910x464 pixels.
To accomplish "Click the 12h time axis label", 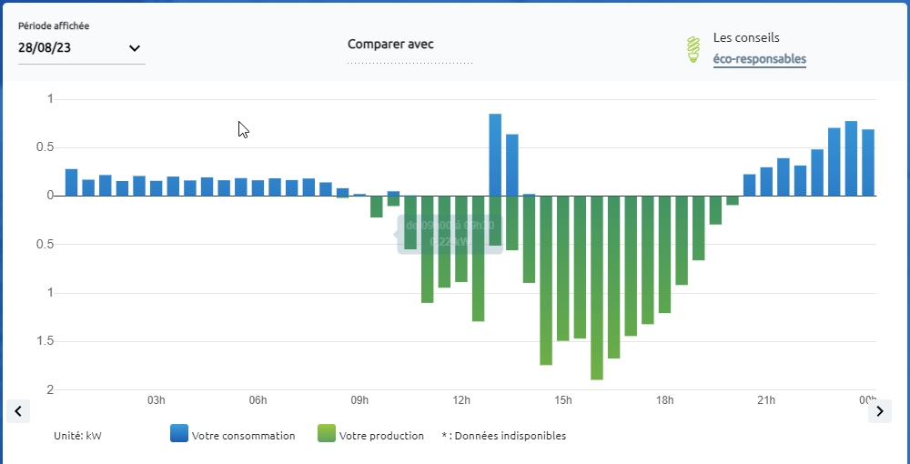I will coord(461,400).
